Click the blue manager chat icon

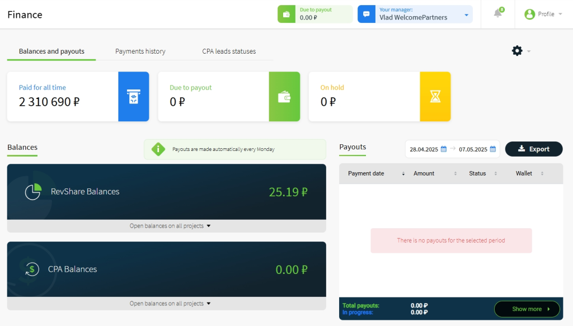point(366,14)
